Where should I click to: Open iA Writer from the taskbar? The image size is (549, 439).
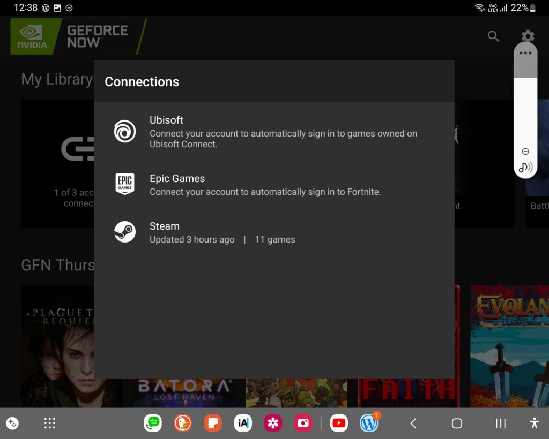243,423
